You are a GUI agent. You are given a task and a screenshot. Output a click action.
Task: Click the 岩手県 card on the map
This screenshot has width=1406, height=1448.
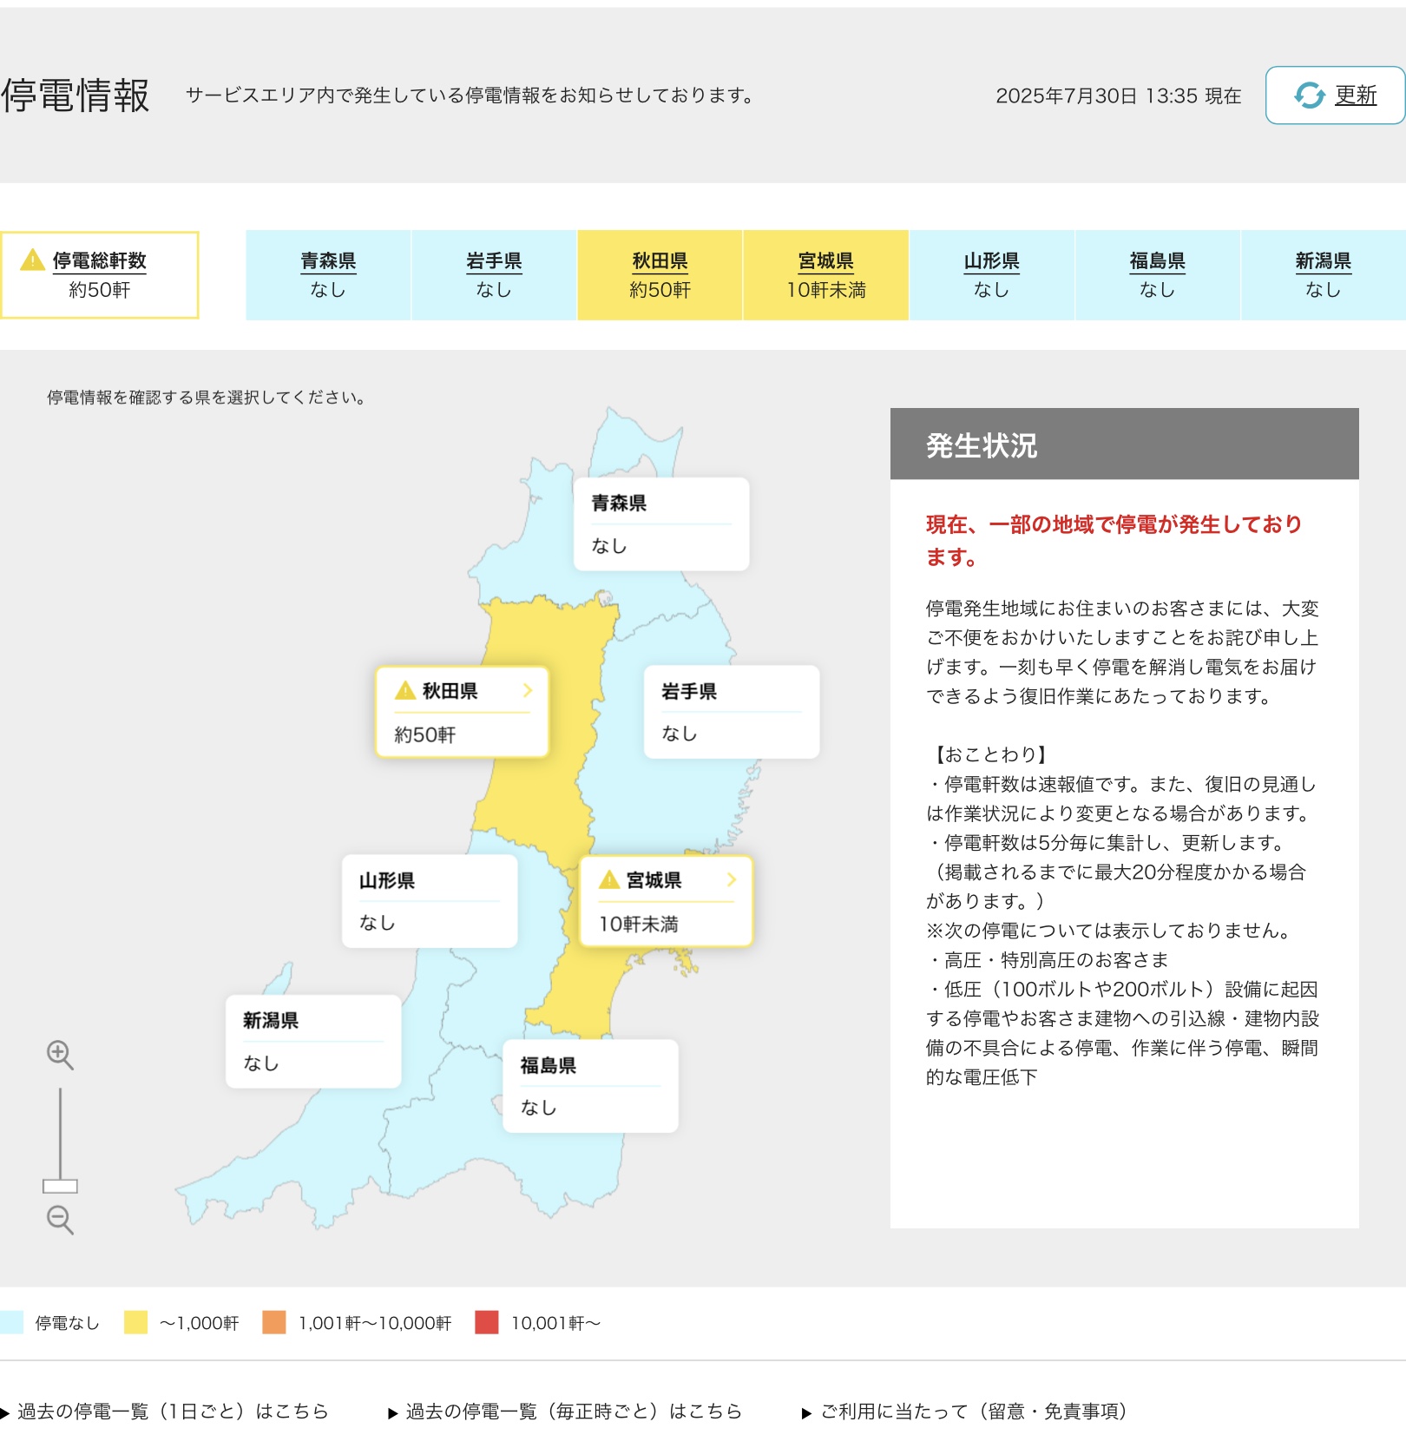731,712
